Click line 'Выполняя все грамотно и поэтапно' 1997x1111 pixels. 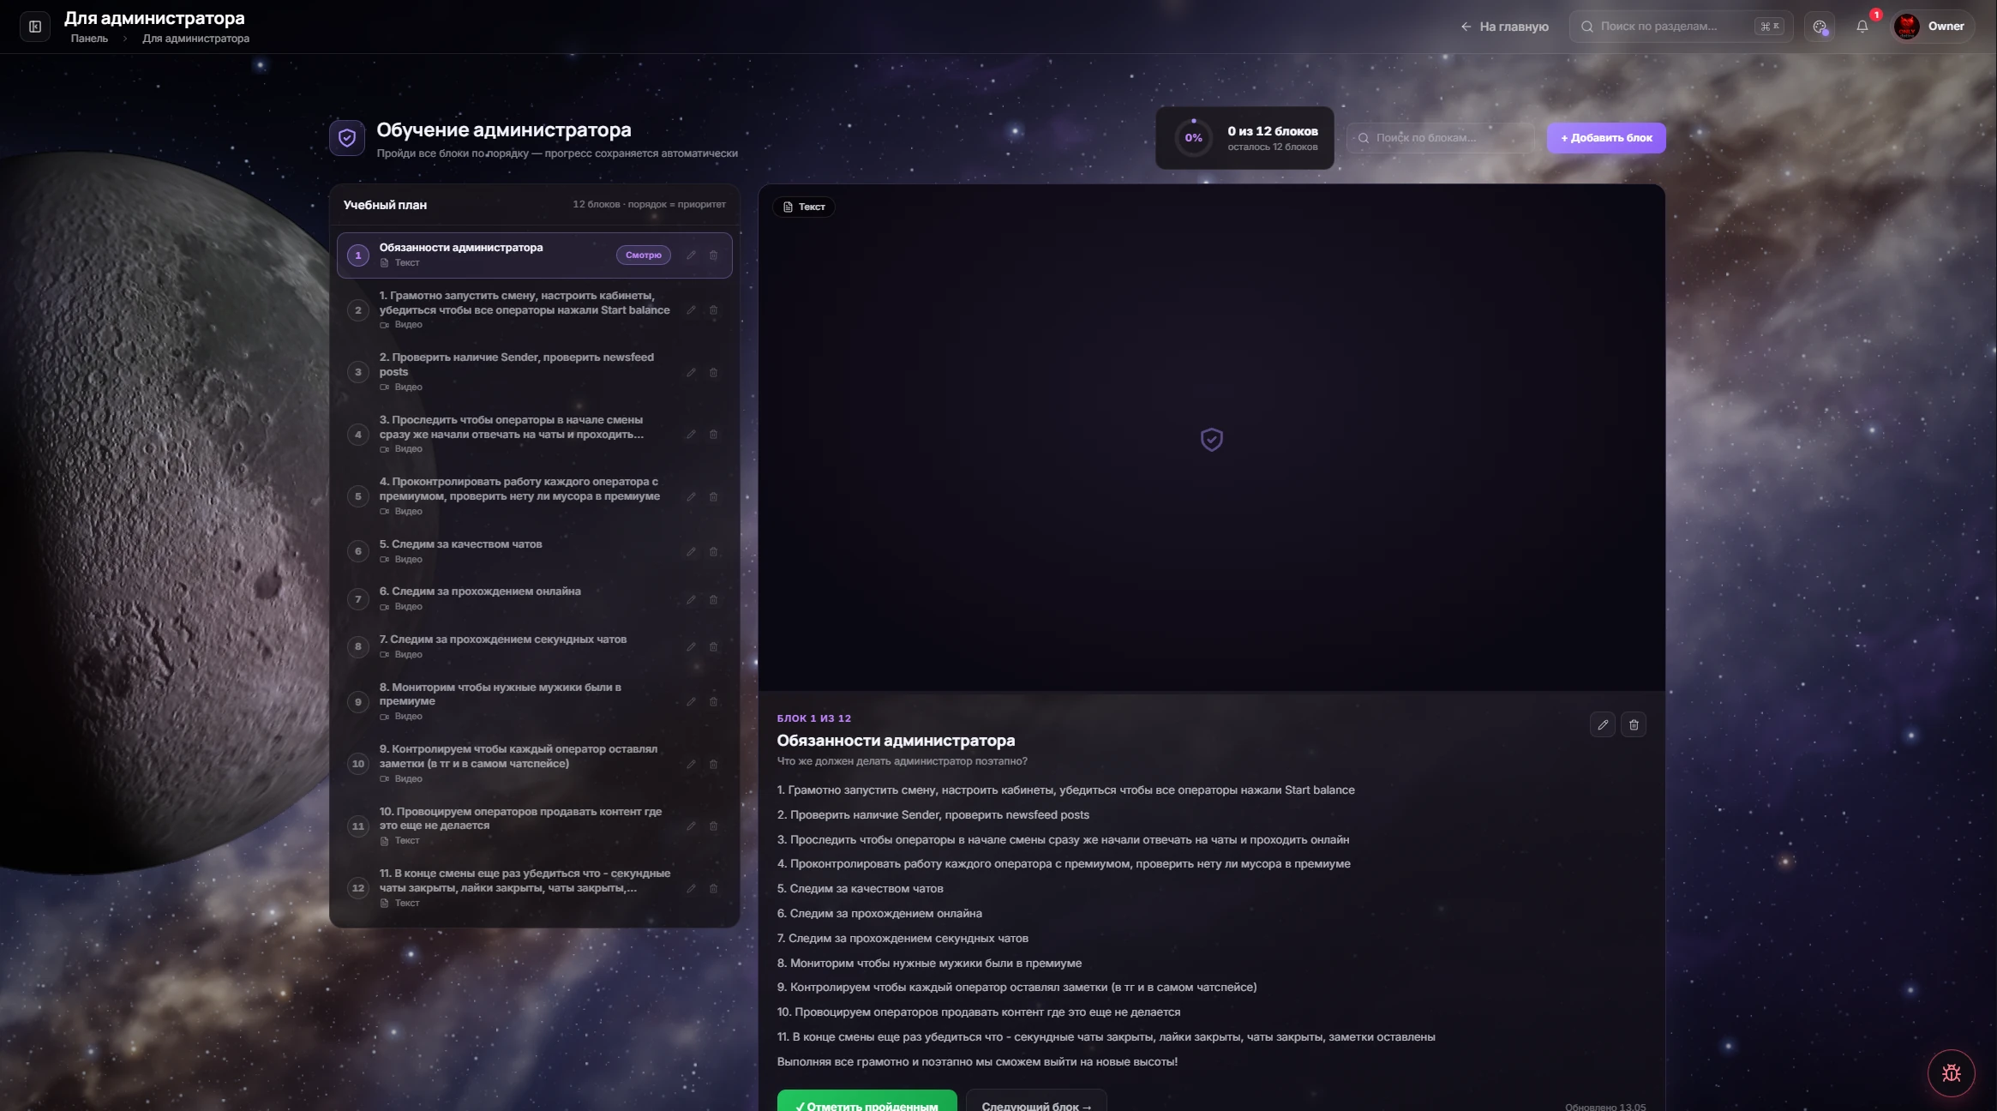click(x=977, y=1062)
